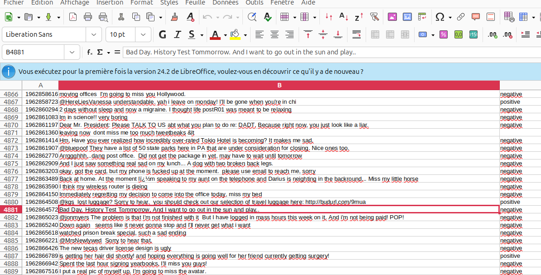Screen dimensions: 541x275
Task: Apply the yellow background highlight color
Action: coord(235,34)
